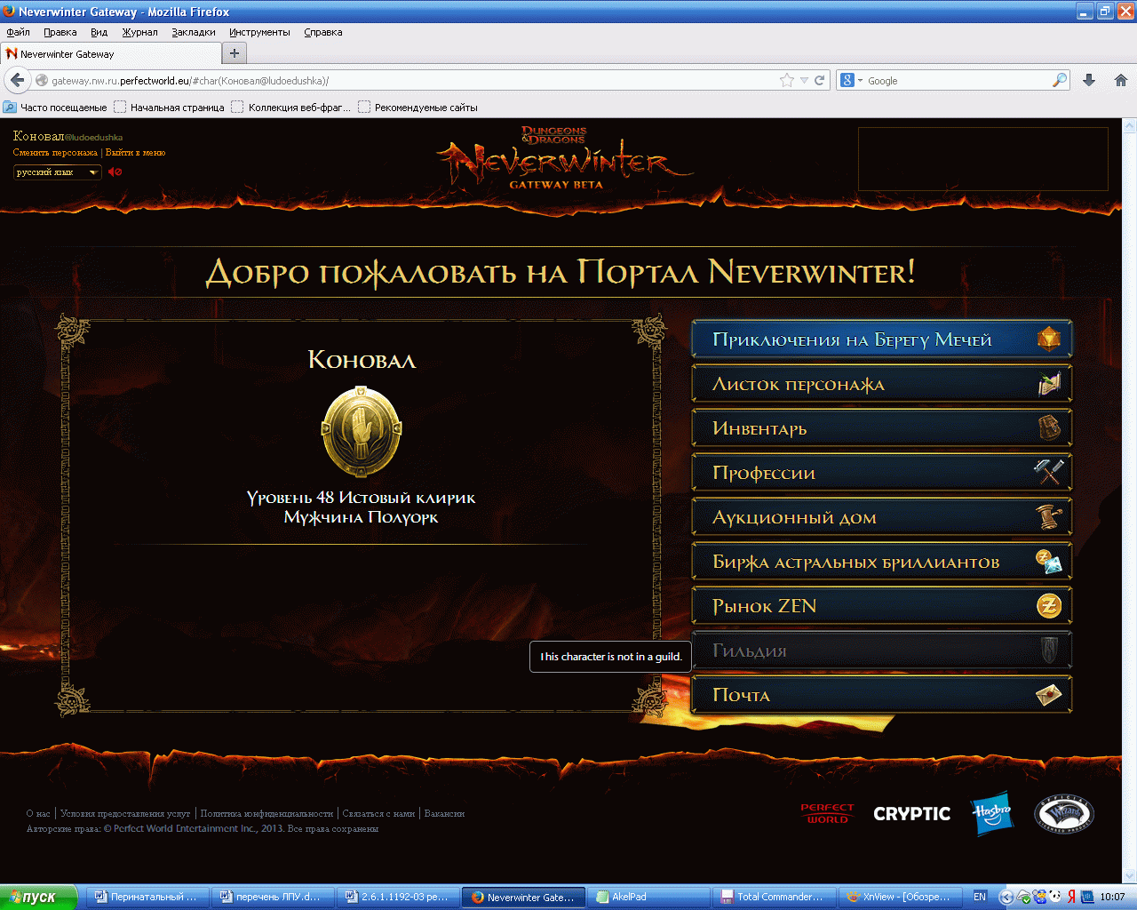Click the Связаться с нами link
1137x910 pixels.
click(378, 813)
